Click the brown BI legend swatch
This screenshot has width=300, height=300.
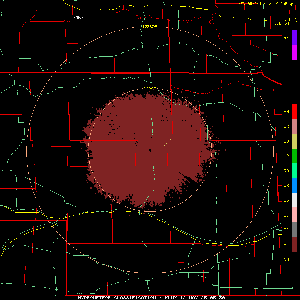tap(294, 245)
